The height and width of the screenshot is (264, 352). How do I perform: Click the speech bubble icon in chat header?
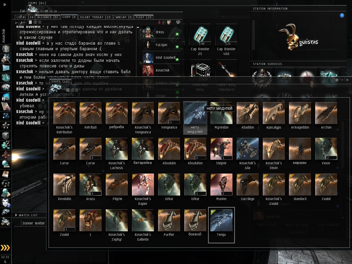(178, 22)
